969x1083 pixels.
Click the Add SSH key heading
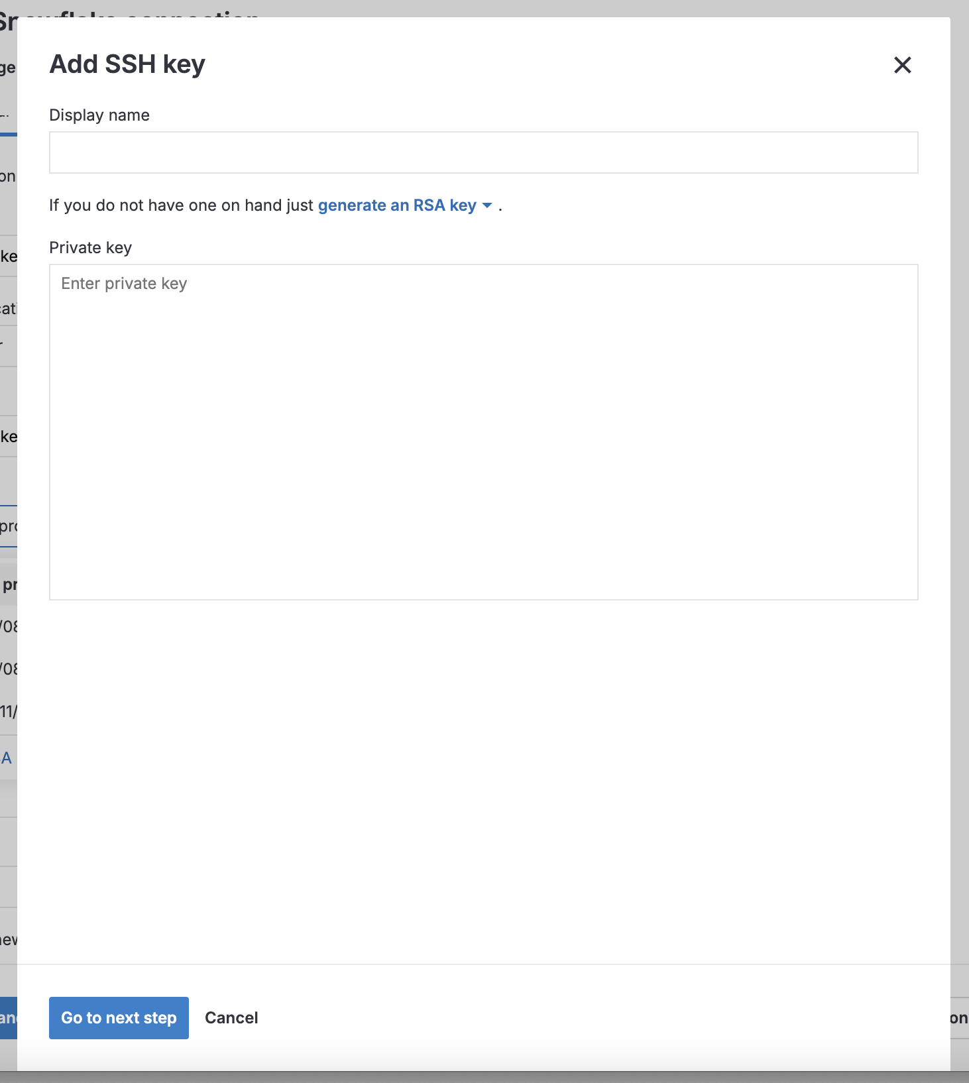point(127,64)
